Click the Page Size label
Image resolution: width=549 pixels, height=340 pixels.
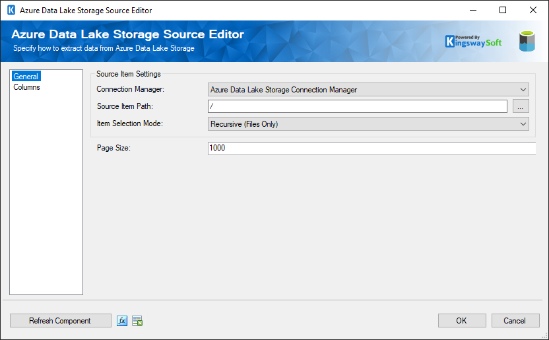pos(113,148)
